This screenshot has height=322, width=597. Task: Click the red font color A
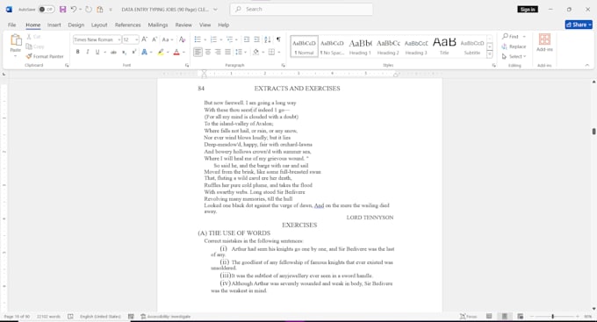(x=176, y=52)
